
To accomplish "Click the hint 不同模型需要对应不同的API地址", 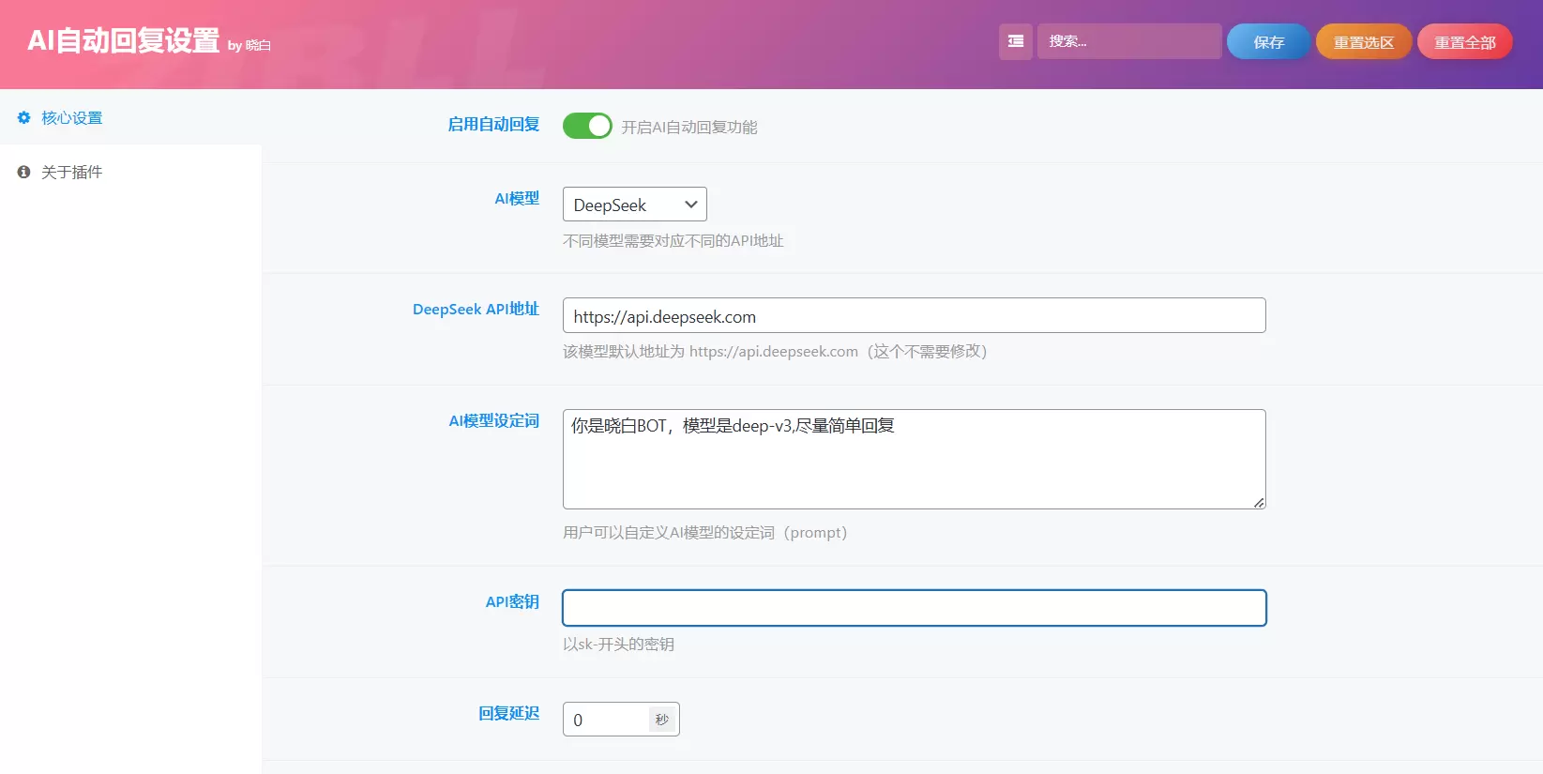I will click(673, 241).
